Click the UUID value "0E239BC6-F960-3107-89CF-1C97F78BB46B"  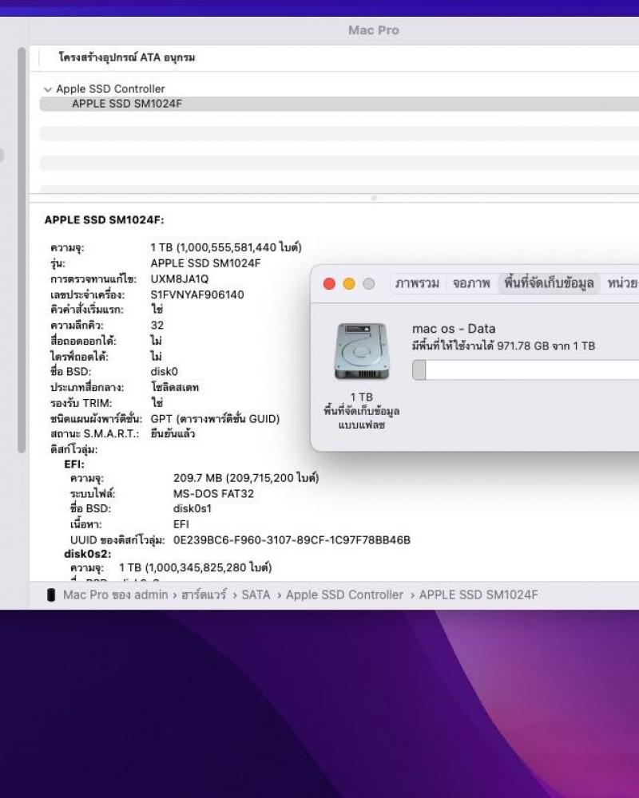(292, 540)
